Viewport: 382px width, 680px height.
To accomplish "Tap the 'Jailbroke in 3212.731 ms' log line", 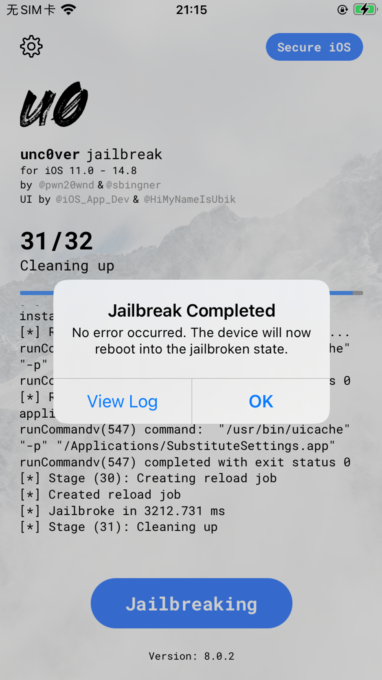I will pos(122,511).
